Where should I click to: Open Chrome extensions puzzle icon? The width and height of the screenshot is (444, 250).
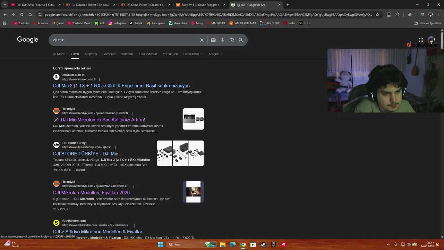[x=398, y=15]
